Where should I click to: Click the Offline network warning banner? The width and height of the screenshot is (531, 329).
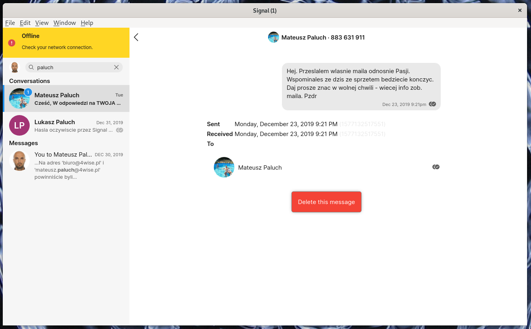point(66,43)
